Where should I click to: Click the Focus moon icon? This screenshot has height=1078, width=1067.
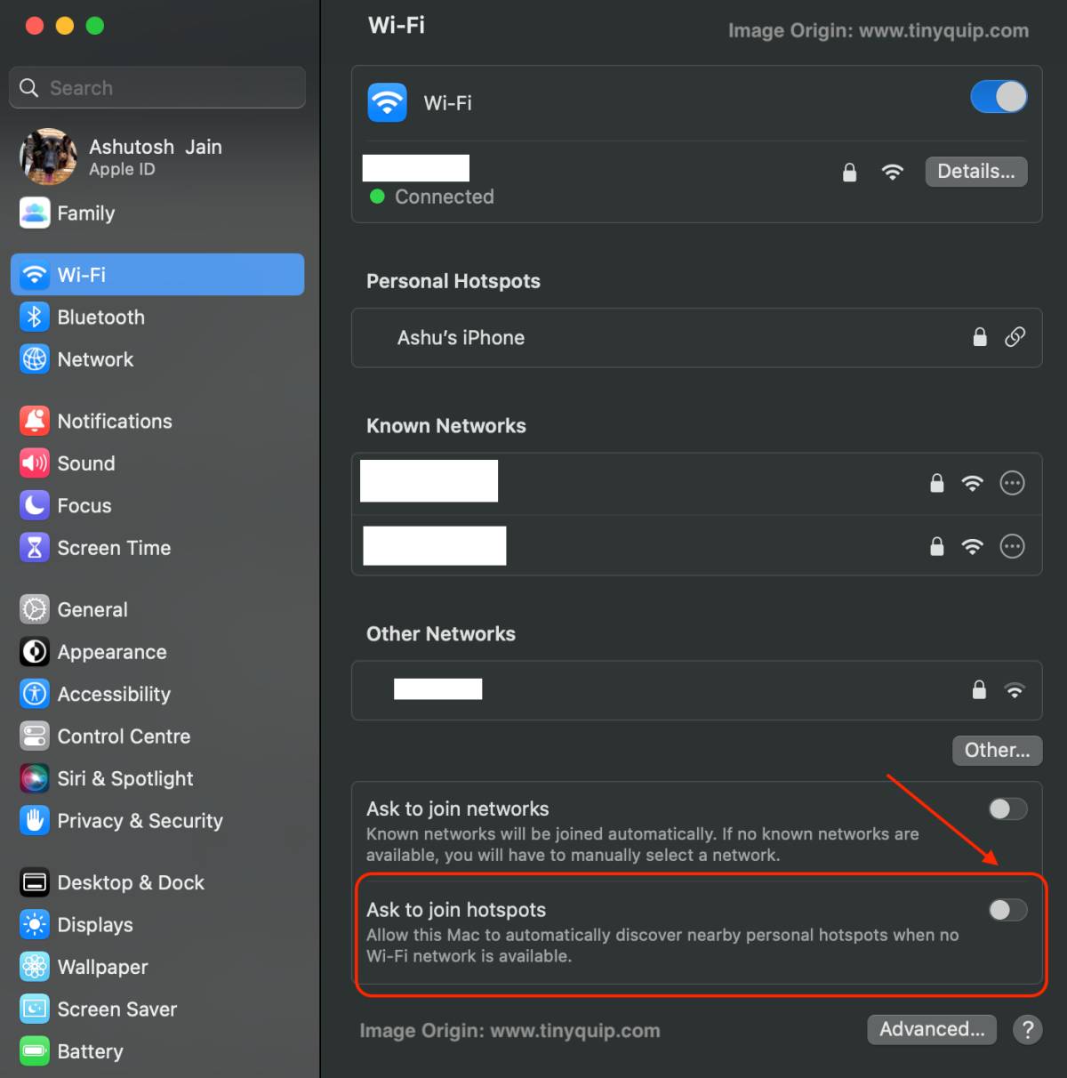pyautogui.click(x=35, y=505)
